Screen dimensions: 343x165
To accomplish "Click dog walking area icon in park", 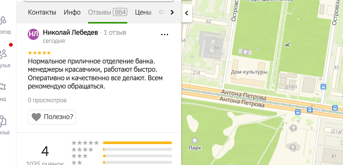I will 287,45.
